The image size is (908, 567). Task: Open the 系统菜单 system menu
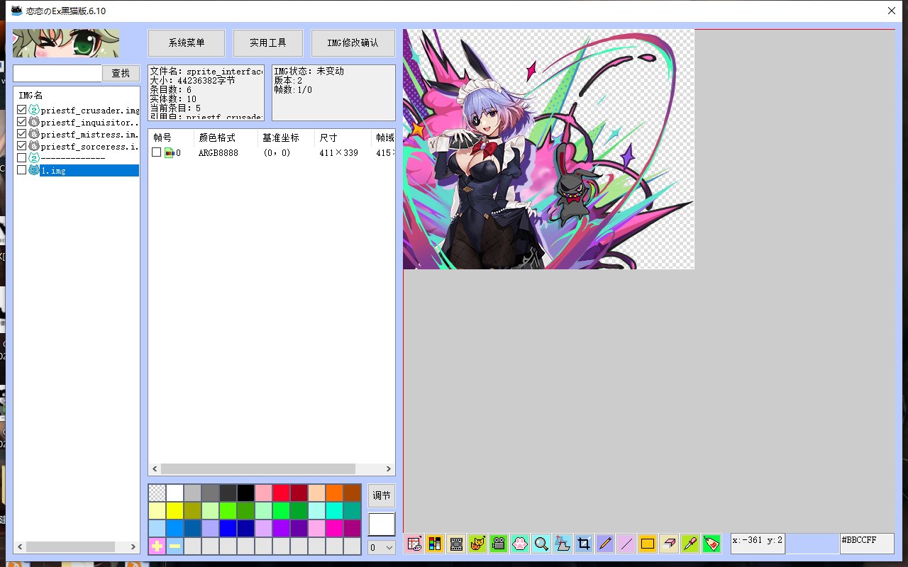[x=187, y=43]
